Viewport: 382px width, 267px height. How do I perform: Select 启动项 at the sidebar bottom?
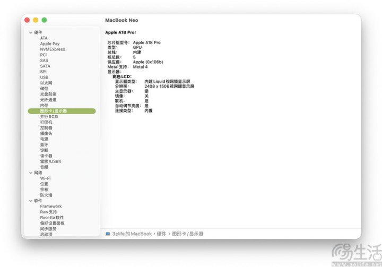coord(46,234)
